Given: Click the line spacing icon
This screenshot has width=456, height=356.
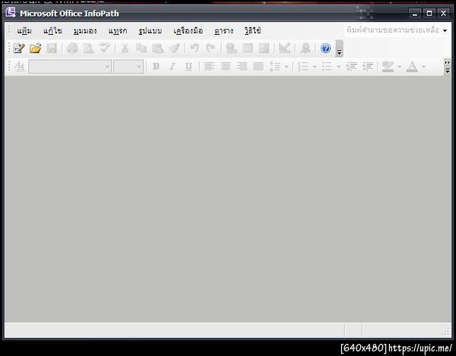Looking at the screenshot, I should [275, 67].
